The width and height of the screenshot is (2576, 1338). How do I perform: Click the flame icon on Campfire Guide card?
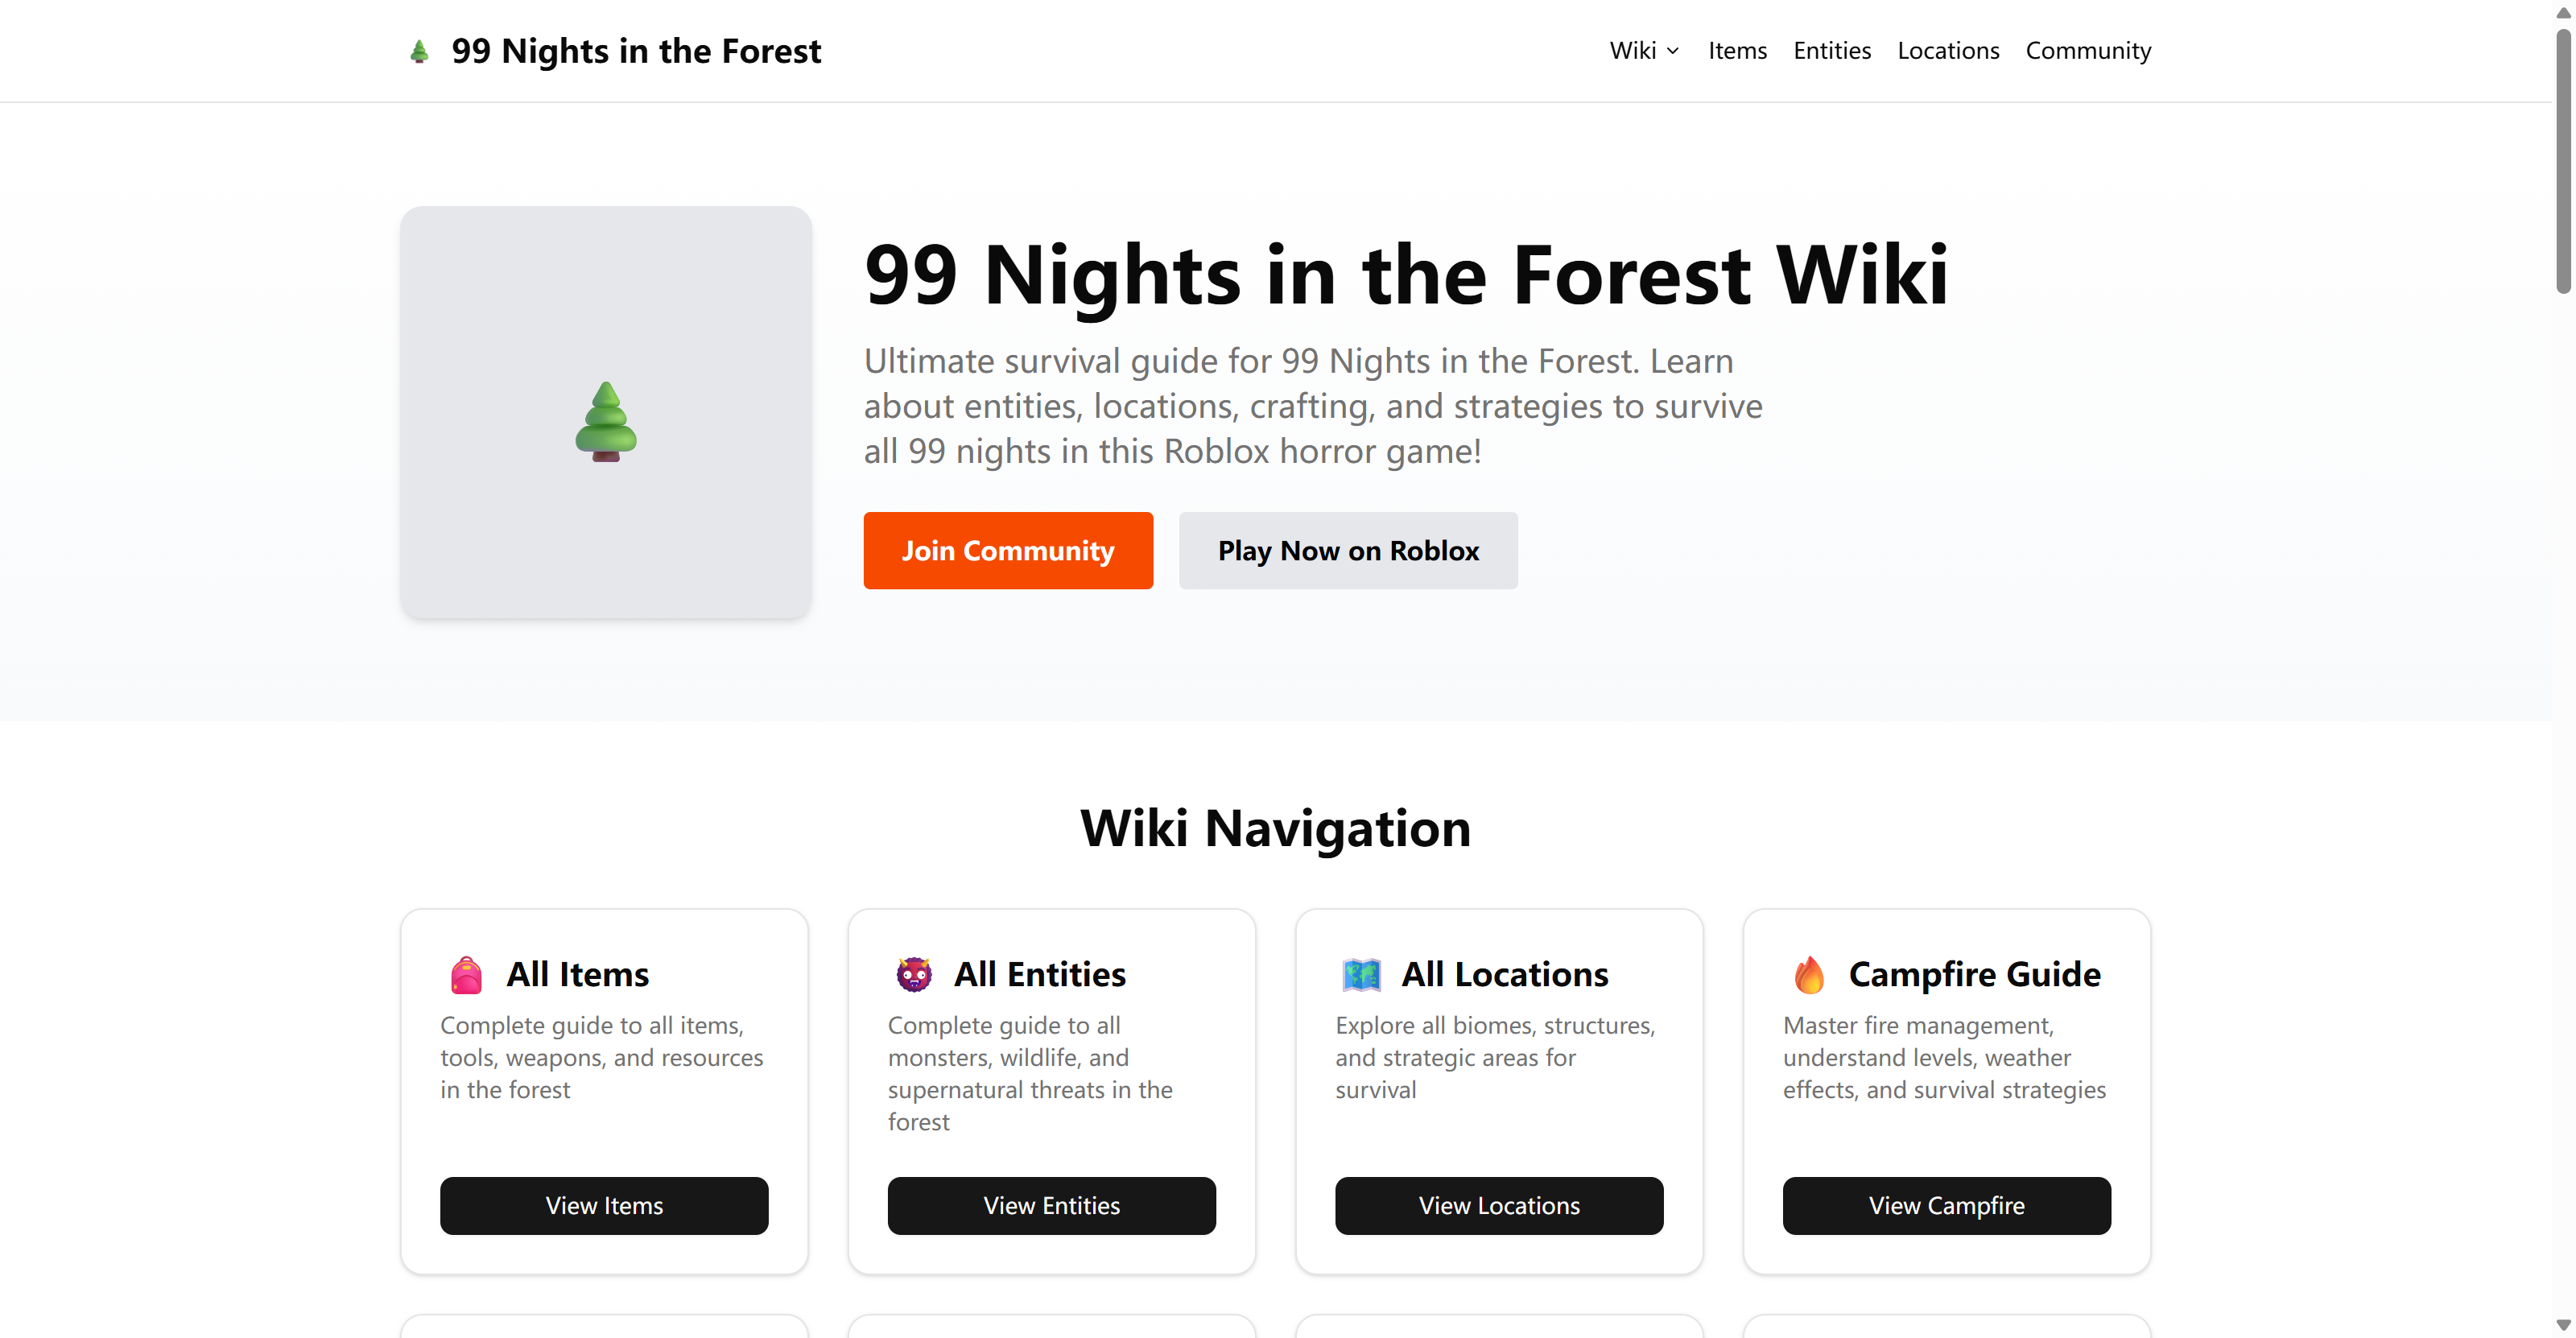1808,973
